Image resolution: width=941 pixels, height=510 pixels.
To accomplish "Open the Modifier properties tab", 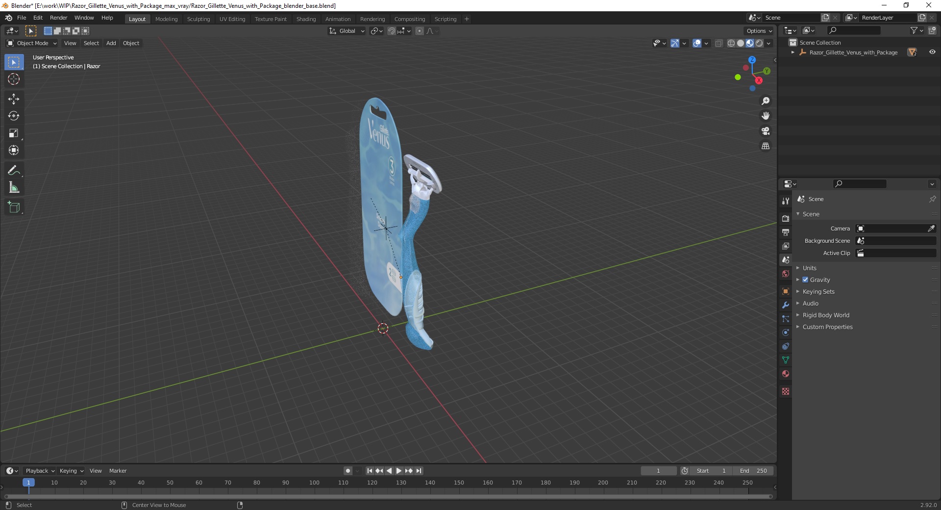I will coord(786,305).
